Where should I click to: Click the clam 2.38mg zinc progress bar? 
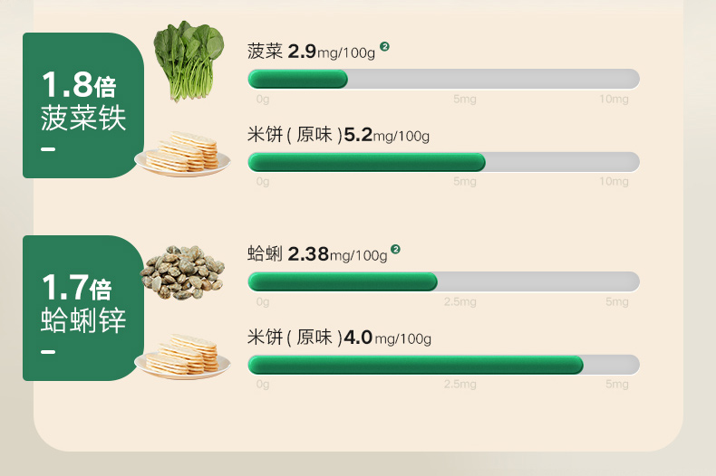pos(443,281)
